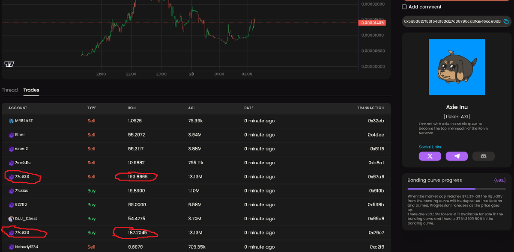514x252 pixels.
Task: Click the 6271f0 account avatar icon
Action: (11, 205)
